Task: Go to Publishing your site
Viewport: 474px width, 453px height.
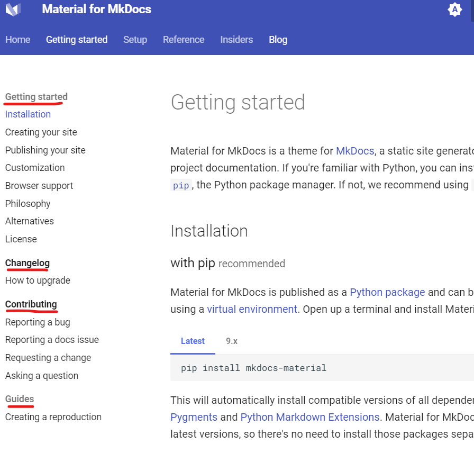Action: (45, 150)
